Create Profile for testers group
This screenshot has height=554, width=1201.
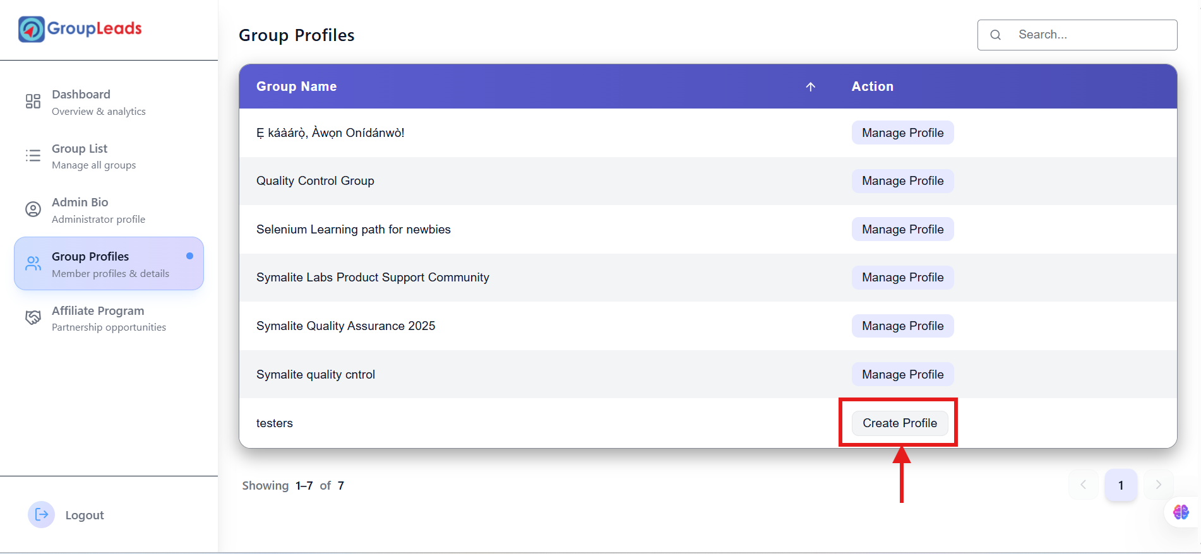pos(900,423)
